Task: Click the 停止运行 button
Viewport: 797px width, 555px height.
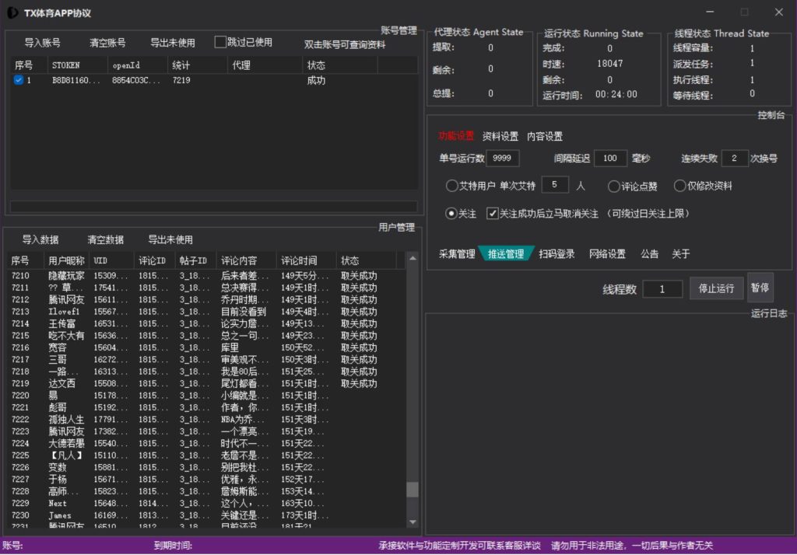Action: (x=716, y=288)
